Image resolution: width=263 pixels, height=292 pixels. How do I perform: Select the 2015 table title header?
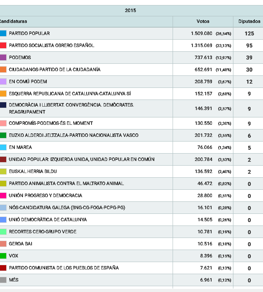(131, 10)
